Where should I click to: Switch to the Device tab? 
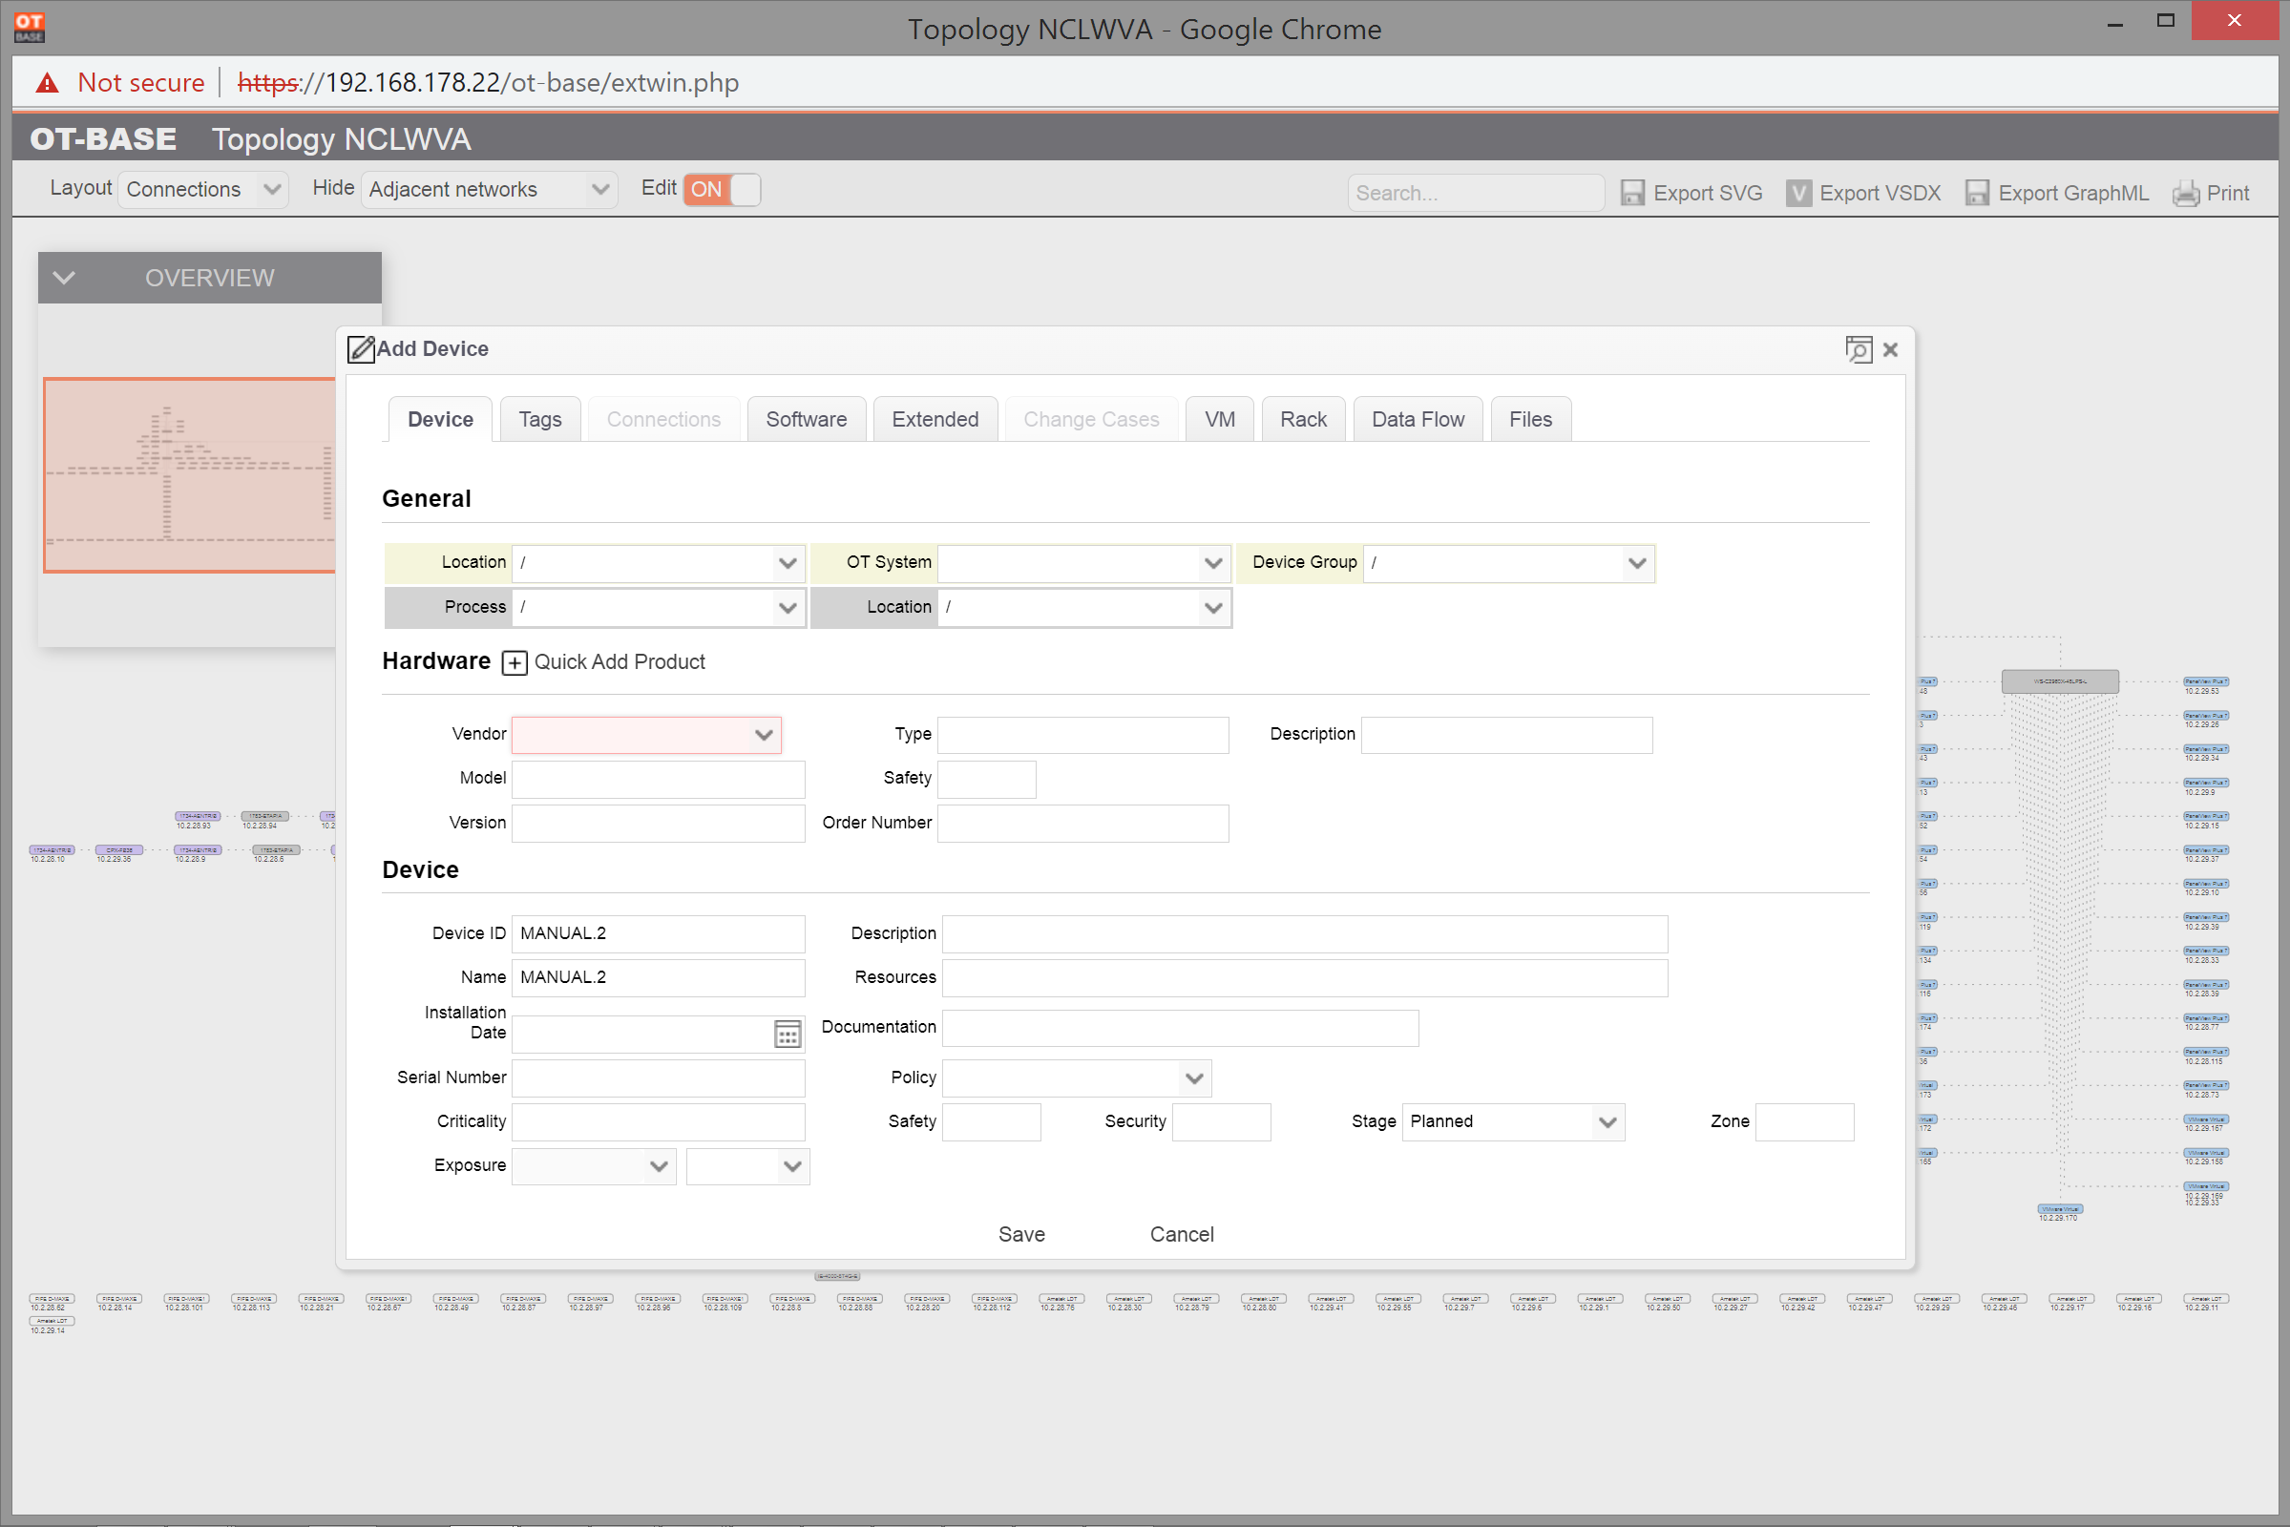pos(440,420)
